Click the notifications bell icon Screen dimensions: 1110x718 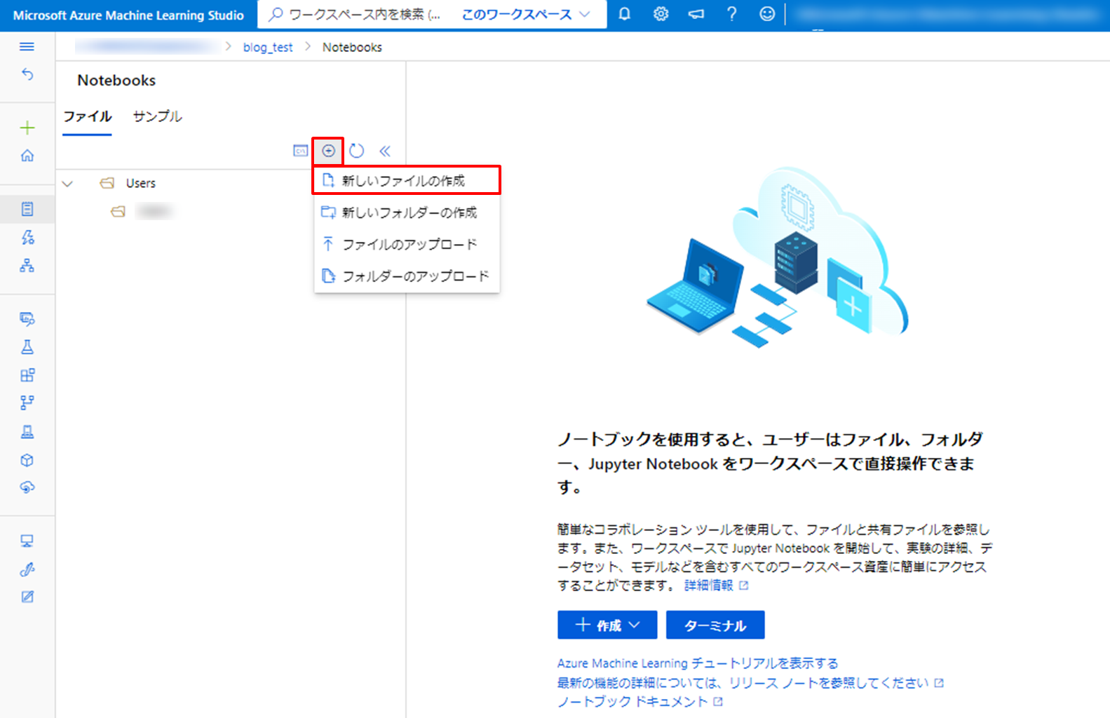624,14
